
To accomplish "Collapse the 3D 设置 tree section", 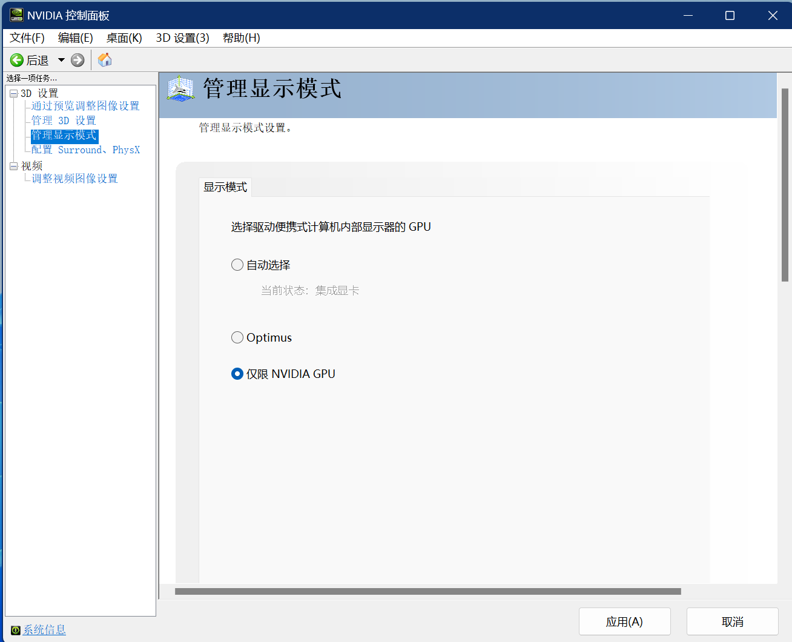I will tap(13, 93).
